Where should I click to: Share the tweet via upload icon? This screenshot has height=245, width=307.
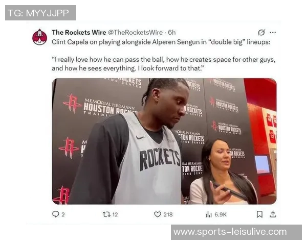273,214
